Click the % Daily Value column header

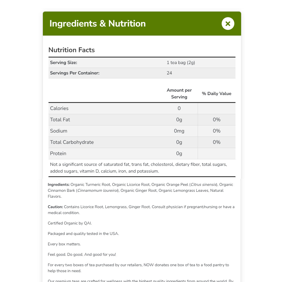[217, 94]
